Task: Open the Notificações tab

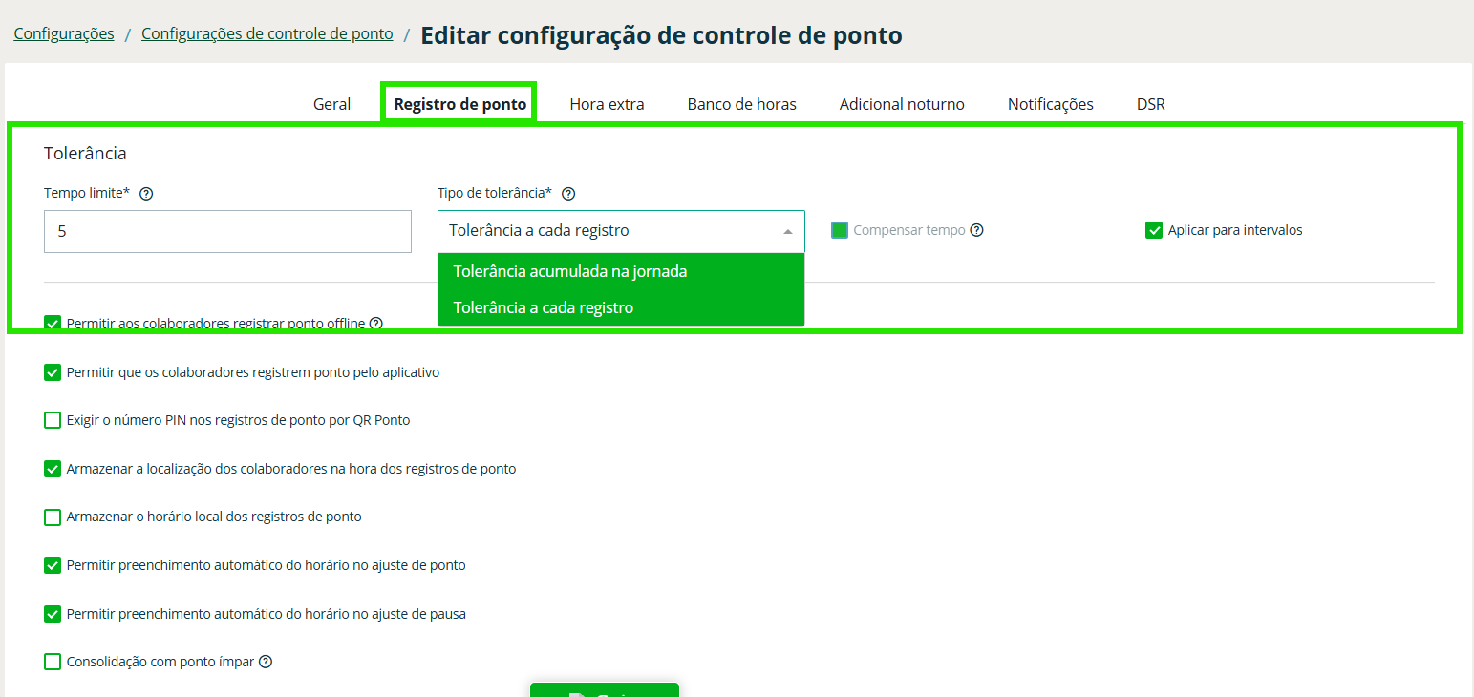Action: pos(1050,104)
